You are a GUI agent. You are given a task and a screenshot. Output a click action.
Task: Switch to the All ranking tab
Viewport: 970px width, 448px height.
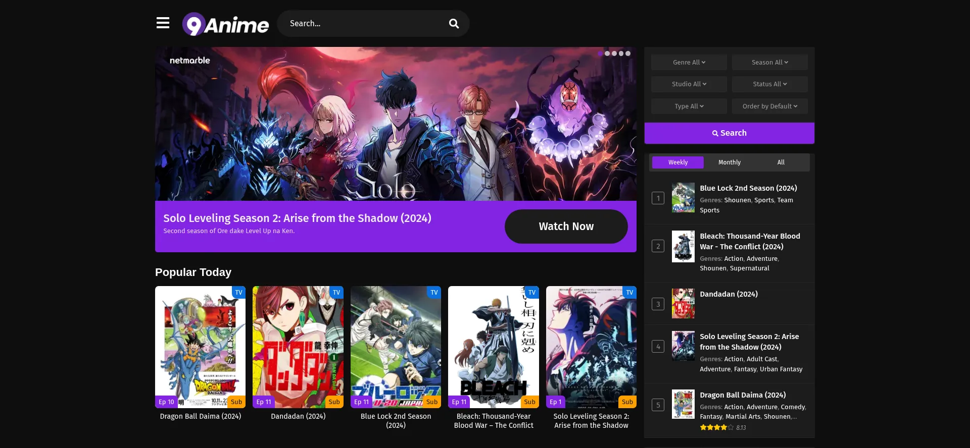781,162
